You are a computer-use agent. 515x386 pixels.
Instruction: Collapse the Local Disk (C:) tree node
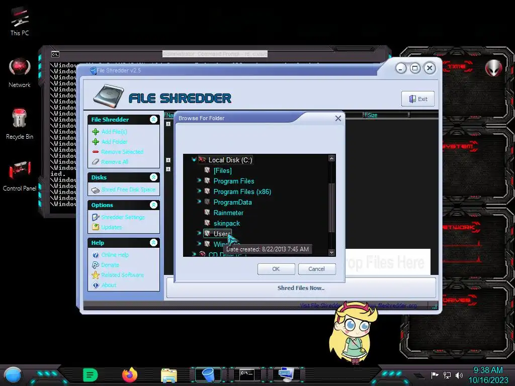point(194,160)
